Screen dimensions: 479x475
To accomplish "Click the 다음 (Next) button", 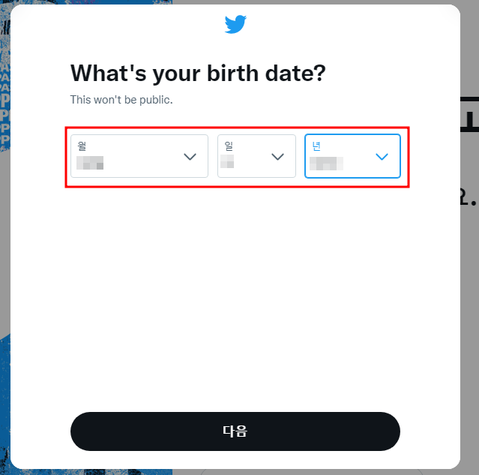I will pos(235,431).
